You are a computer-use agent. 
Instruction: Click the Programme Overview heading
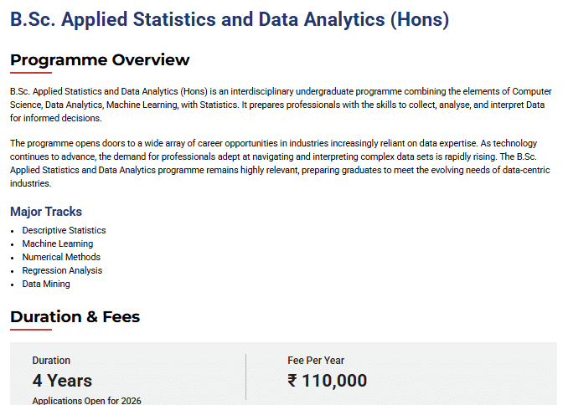pos(100,60)
